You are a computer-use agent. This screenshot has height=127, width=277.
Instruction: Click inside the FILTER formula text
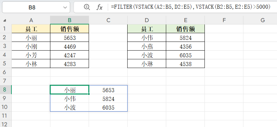(191, 7)
